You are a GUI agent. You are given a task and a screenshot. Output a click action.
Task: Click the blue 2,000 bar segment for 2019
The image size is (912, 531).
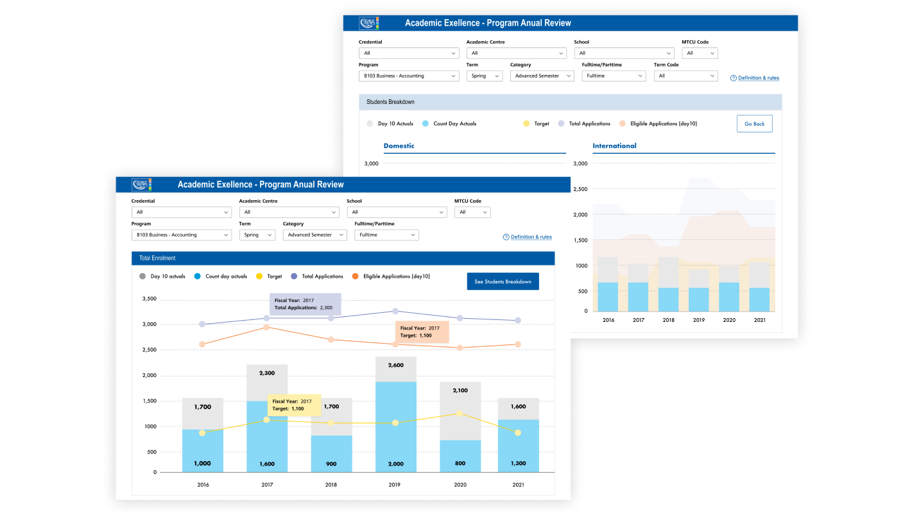(395, 426)
